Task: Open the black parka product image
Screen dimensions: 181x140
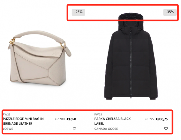Action: [131, 56]
